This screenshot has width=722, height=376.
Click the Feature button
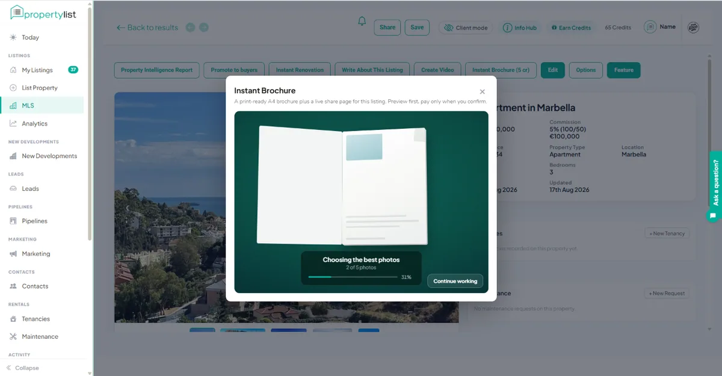click(624, 70)
